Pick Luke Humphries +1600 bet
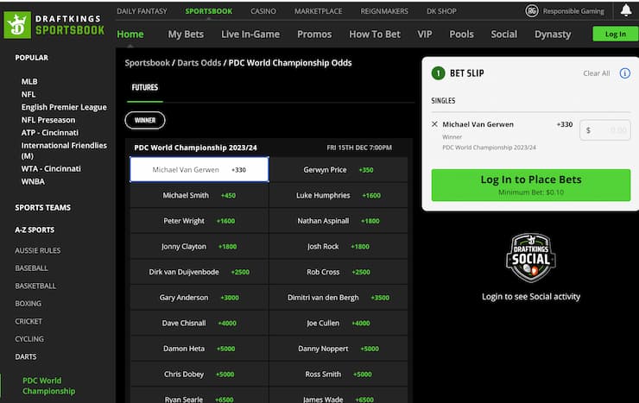 coord(338,195)
